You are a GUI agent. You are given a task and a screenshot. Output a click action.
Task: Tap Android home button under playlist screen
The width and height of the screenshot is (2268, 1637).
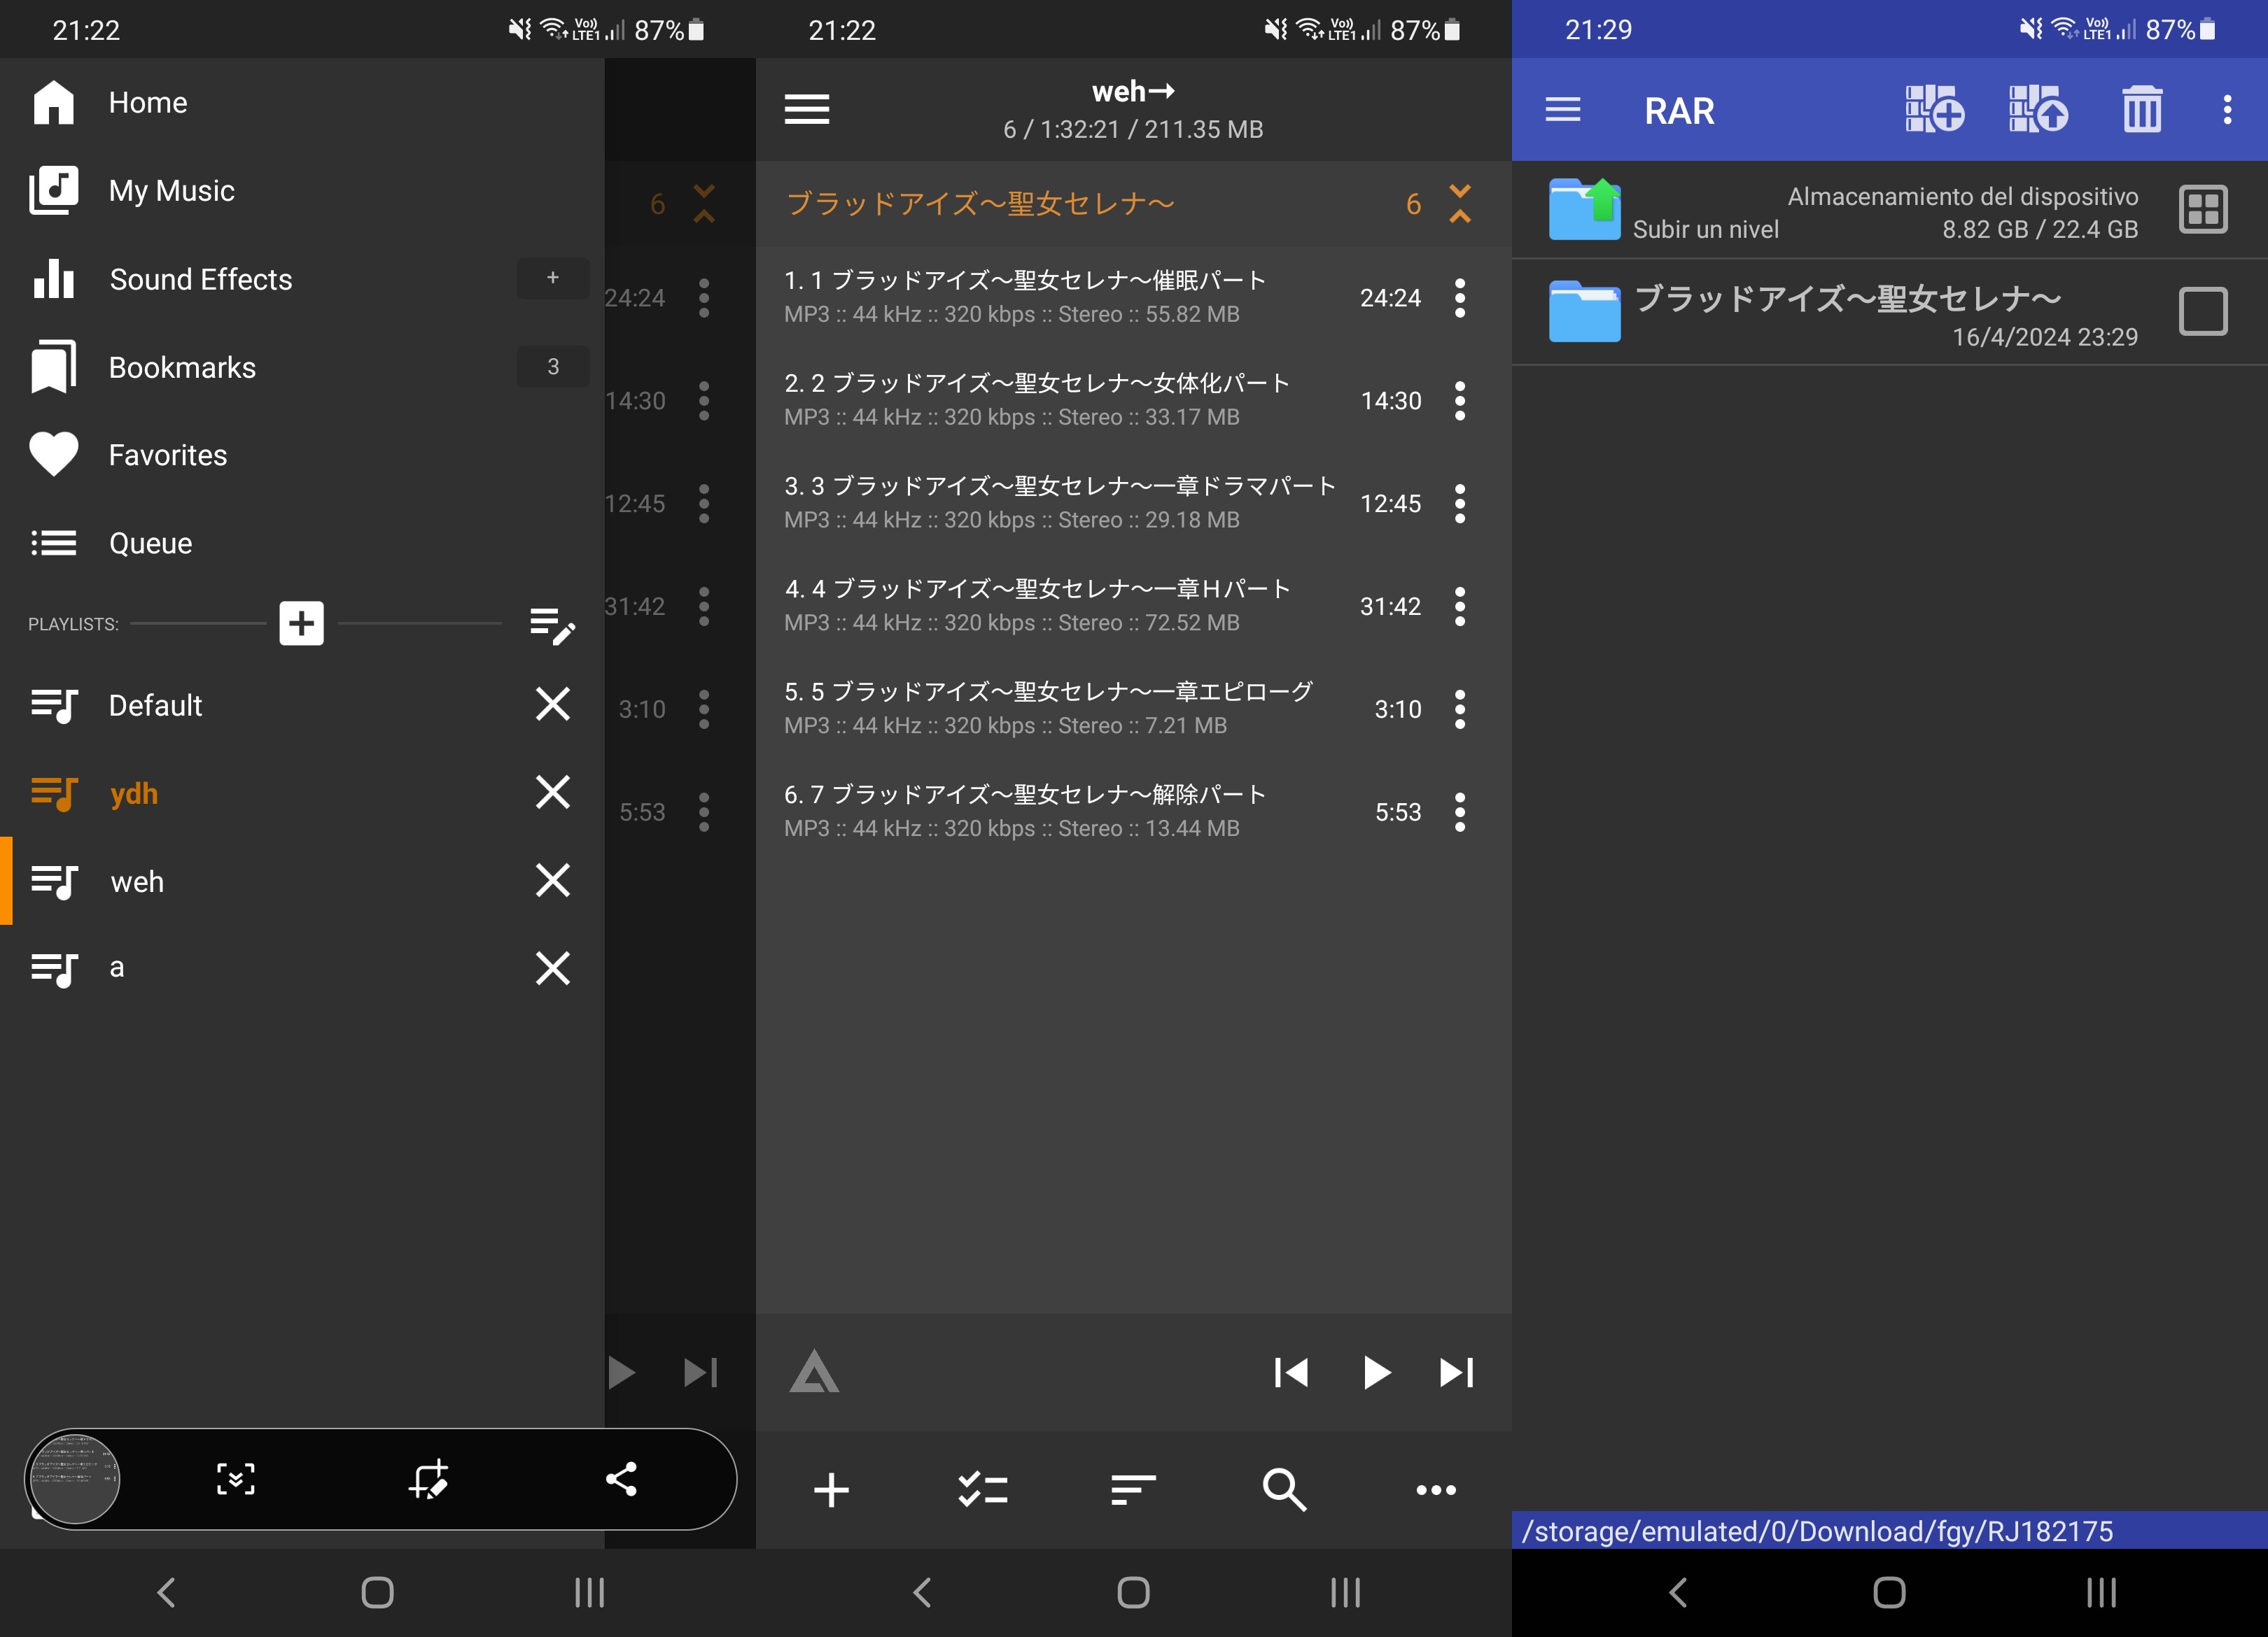click(1133, 1593)
